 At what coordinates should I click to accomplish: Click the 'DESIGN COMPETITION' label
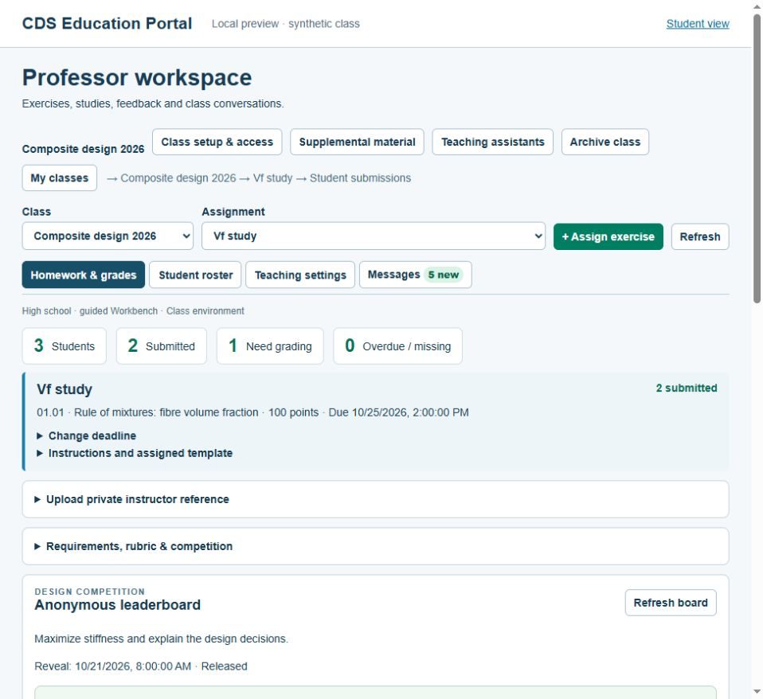[89, 592]
